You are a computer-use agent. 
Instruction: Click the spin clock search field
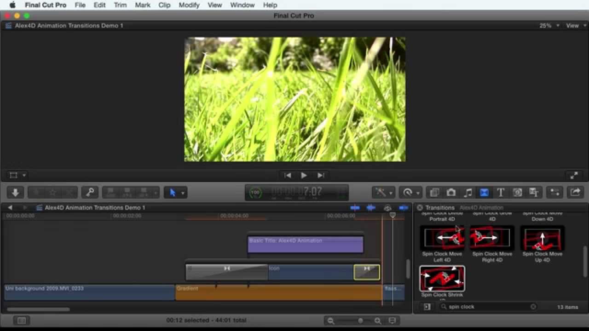pos(488,307)
